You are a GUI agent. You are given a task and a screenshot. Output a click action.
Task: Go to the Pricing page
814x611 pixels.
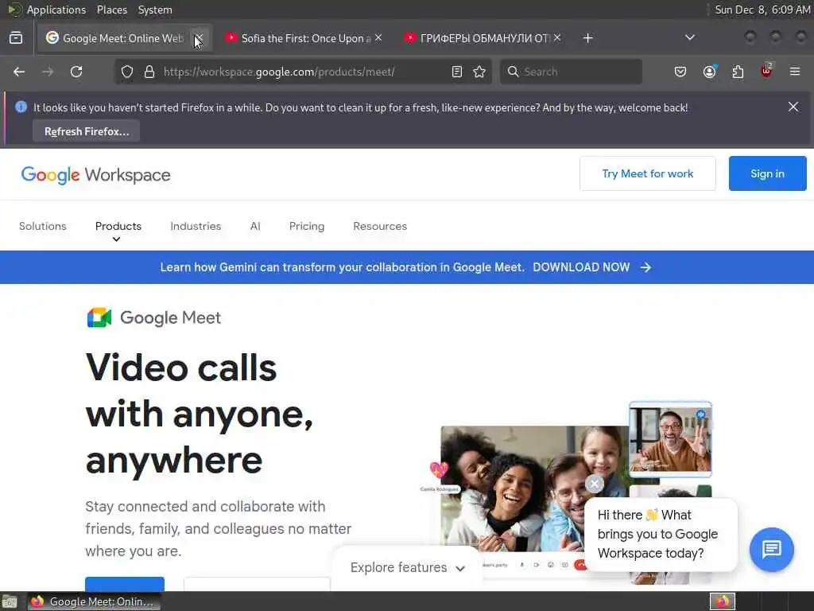point(307,226)
